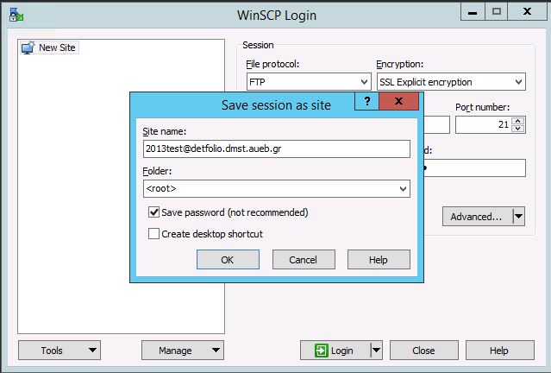The image size is (551, 373).
Task: Click Help button inside the dialog
Action: (x=379, y=259)
